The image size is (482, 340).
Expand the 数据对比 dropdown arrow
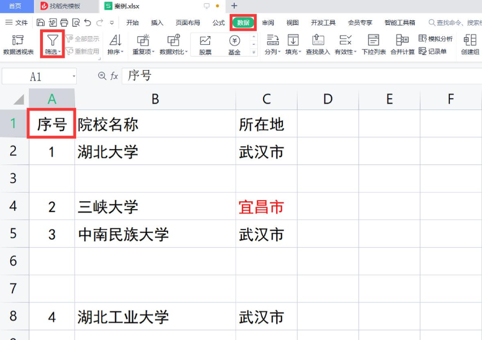(186, 52)
